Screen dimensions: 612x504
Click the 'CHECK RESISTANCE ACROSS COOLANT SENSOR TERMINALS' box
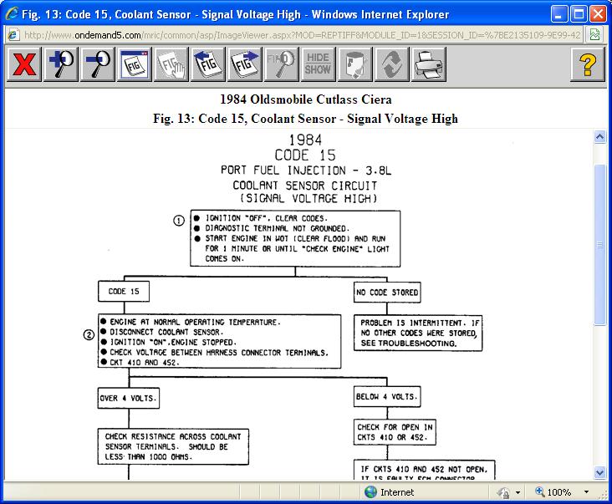click(173, 446)
